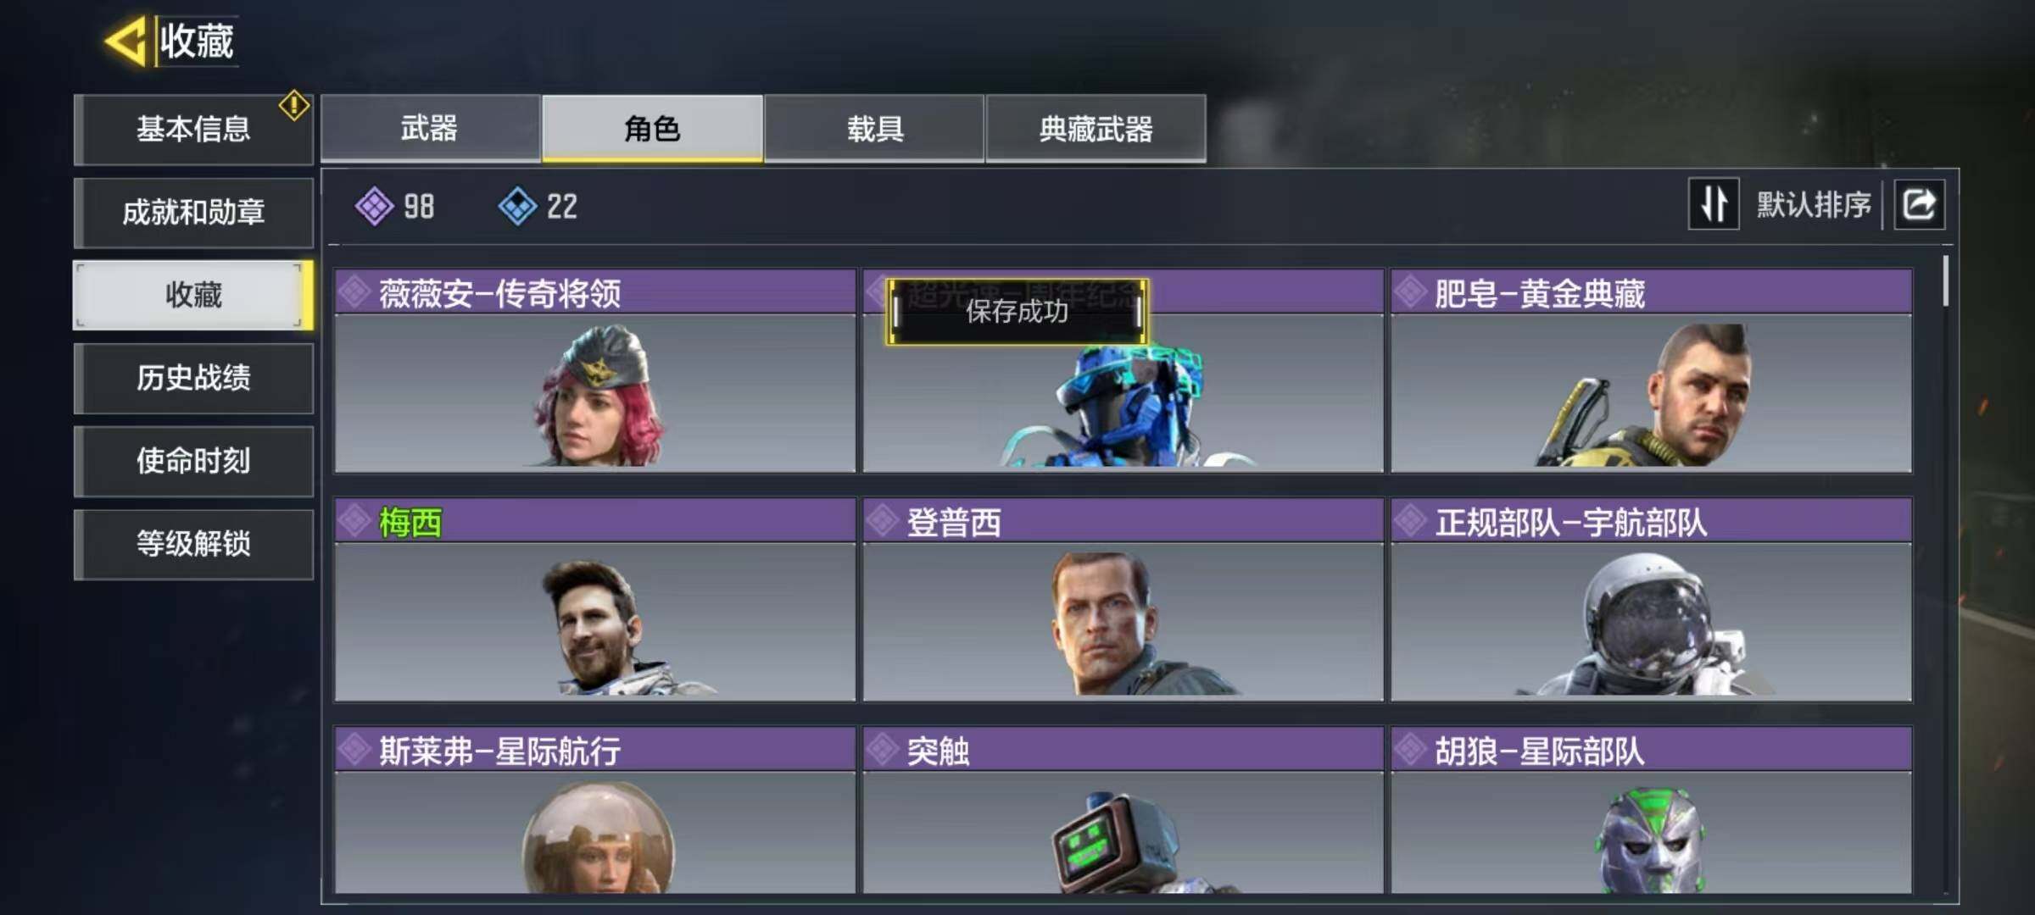Open 历史战绩 in the sidebar
2035x915 pixels.
click(x=193, y=378)
